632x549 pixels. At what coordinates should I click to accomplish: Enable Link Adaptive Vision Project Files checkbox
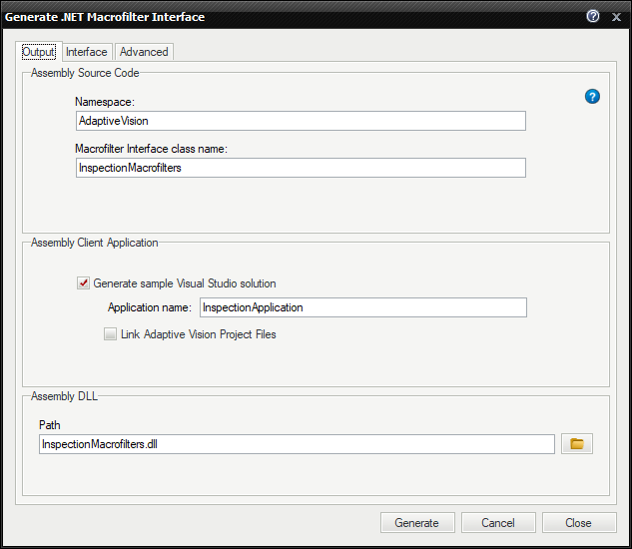point(110,334)
